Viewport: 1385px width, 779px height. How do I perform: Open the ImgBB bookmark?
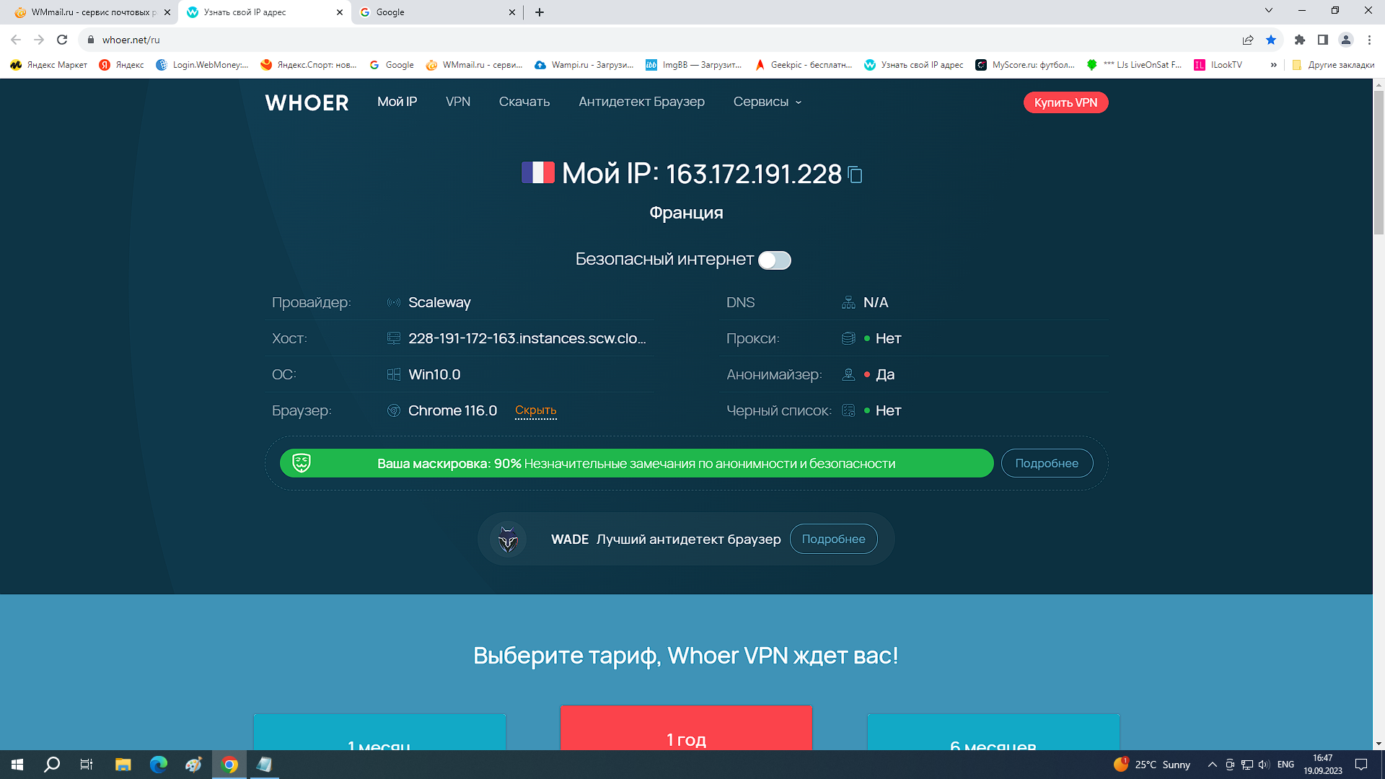[x=693, y=65]
